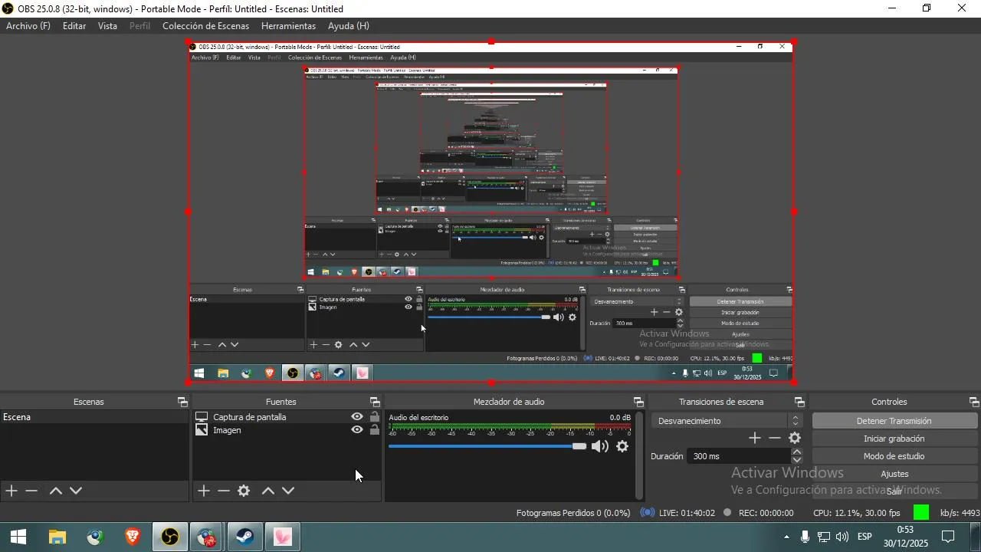The image size is (981, 552).
Task: Open the Ayuda (H) menu
Action: [x=349, y=26]
